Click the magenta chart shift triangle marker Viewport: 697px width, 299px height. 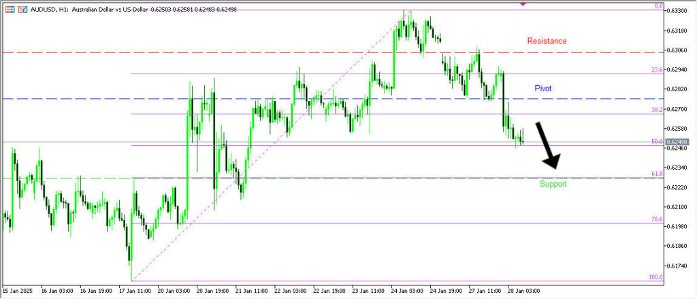pos(523,4)
